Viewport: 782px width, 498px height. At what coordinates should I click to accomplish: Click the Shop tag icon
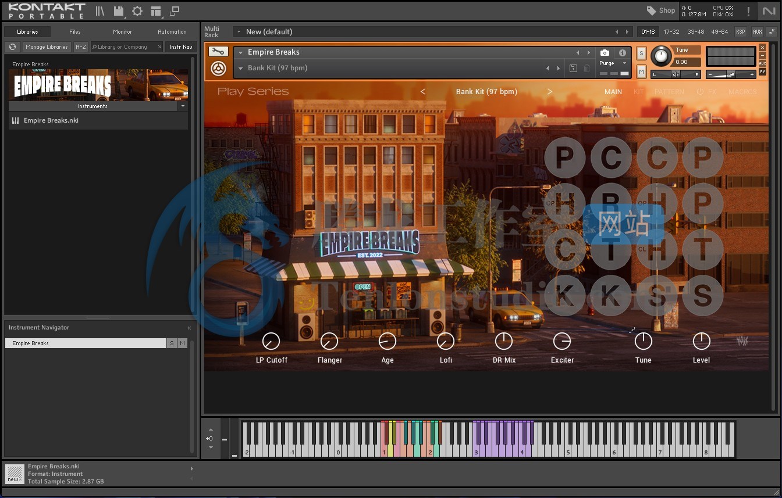coord(652,10)
